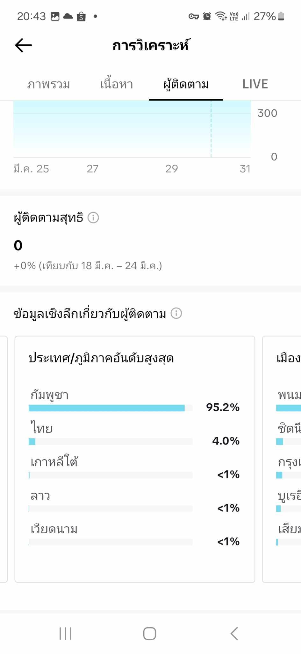This screenshot has width=301, height=654.
Task: Tap the กัมพูชา 95.2% progress bar
Action: [110, 408]
